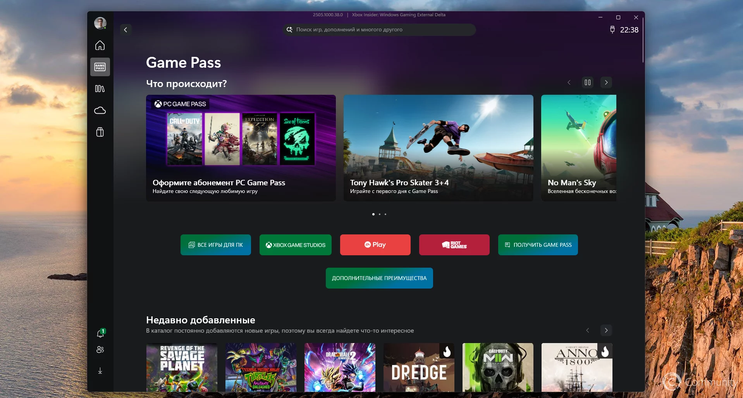Pause the featured carousel autoplay
743x398 pixels.
pos(588,82)
